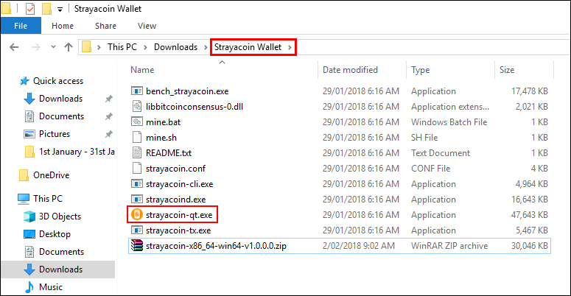Click the bench_strayacoin.exe file icon
The width and height of the screenshot is (571, 296).
pyautogui.click(x=137, y=91)
